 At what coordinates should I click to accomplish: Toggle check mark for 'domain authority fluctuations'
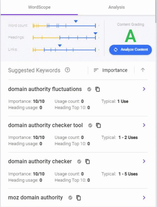tap(89, 89)
